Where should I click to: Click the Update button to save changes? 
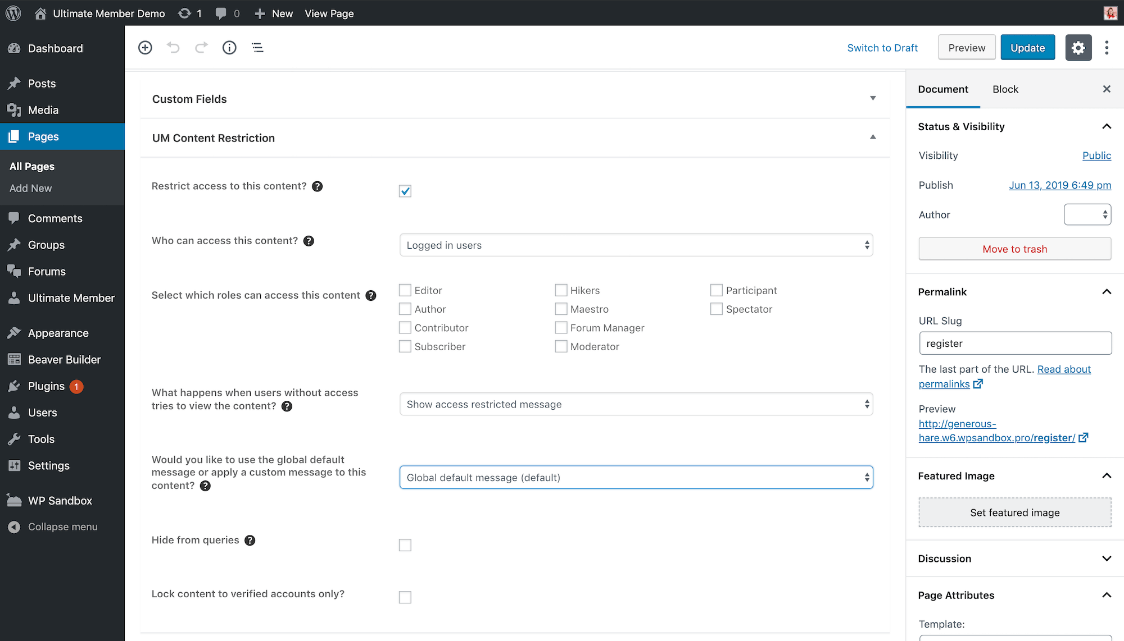[1027, 47]
